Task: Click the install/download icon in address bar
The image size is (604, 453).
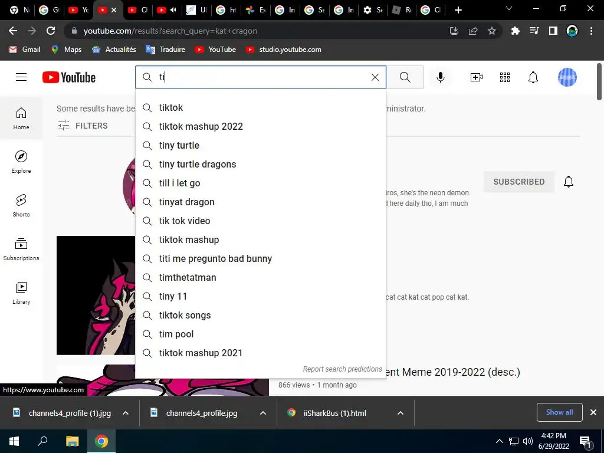Action: tap(454, 31)
